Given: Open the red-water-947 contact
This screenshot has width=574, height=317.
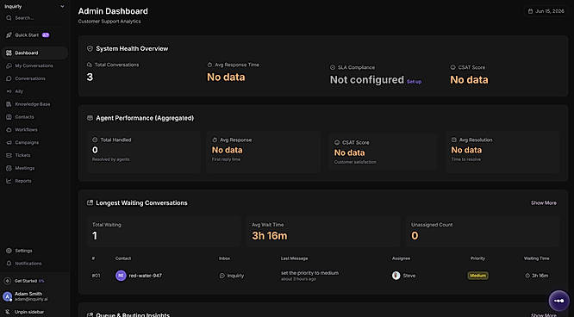Looking at the screenshot, I should [x=146, y=276].
